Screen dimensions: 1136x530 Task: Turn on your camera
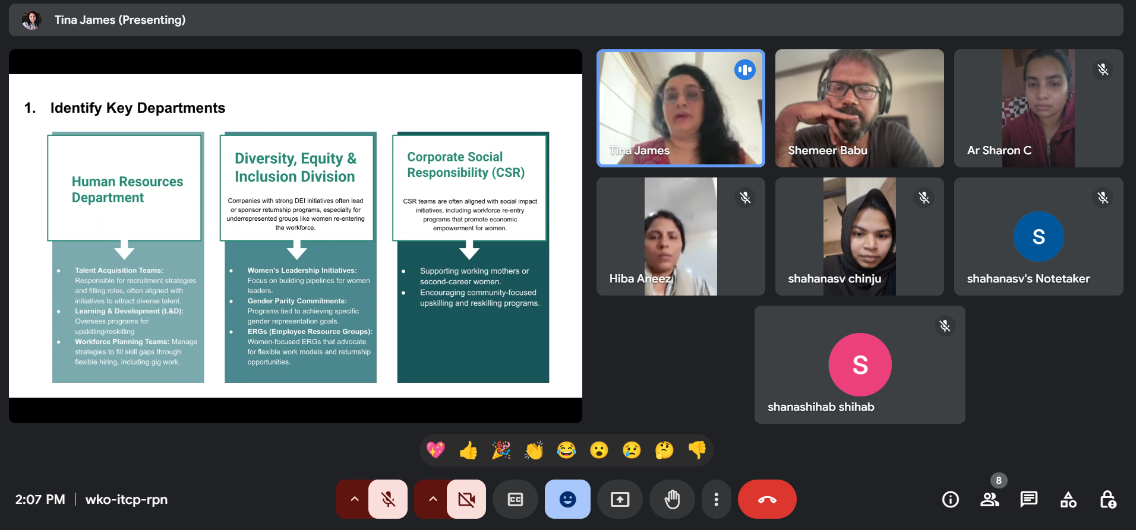click(x=466, y=500)
